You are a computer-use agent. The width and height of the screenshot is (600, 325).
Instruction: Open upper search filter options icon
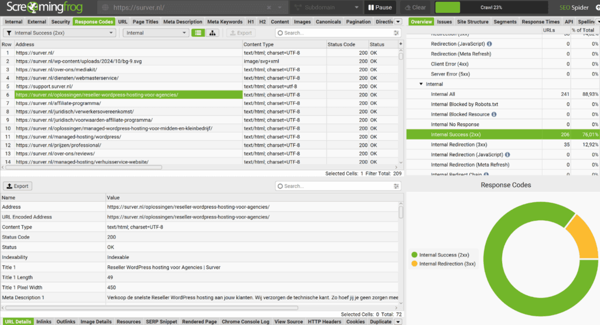(x=396, y=33)
